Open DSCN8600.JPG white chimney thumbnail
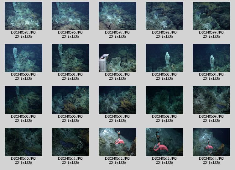Viewport: 235px width, 170px height. (x=23, y=58)
